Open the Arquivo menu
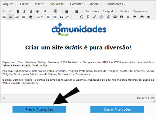The height and width of the screenshot is (117, 156). pyautogui.click(x=9, y=4)
